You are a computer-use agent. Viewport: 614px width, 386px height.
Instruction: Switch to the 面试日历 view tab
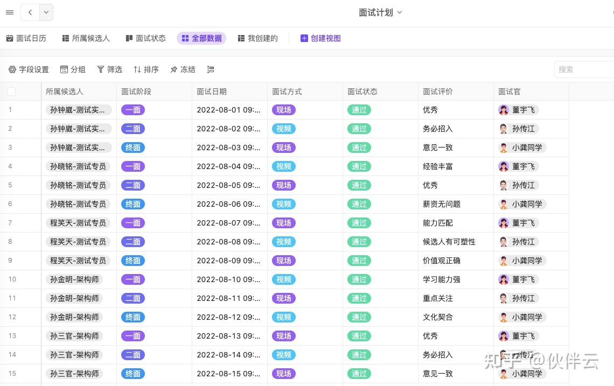(x=26, y=38)
